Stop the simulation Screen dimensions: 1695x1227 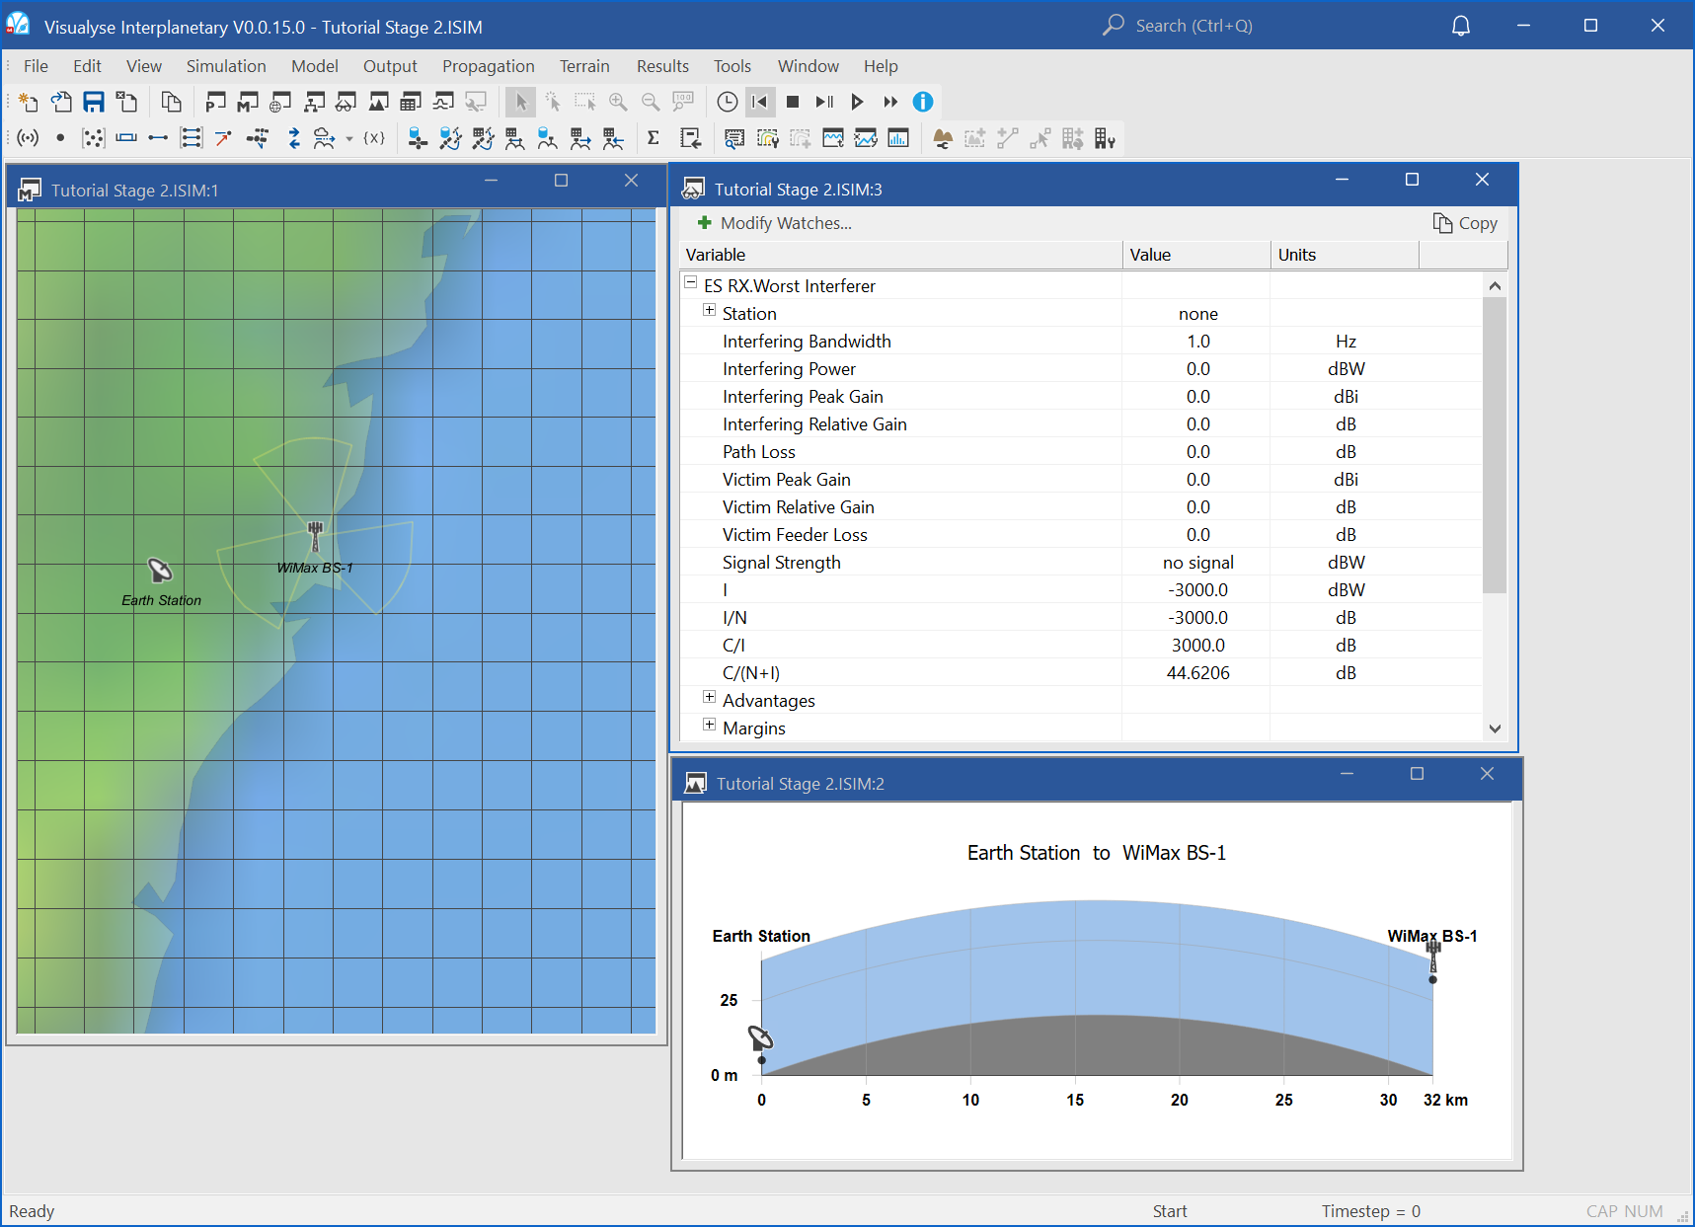click(793, 102)
